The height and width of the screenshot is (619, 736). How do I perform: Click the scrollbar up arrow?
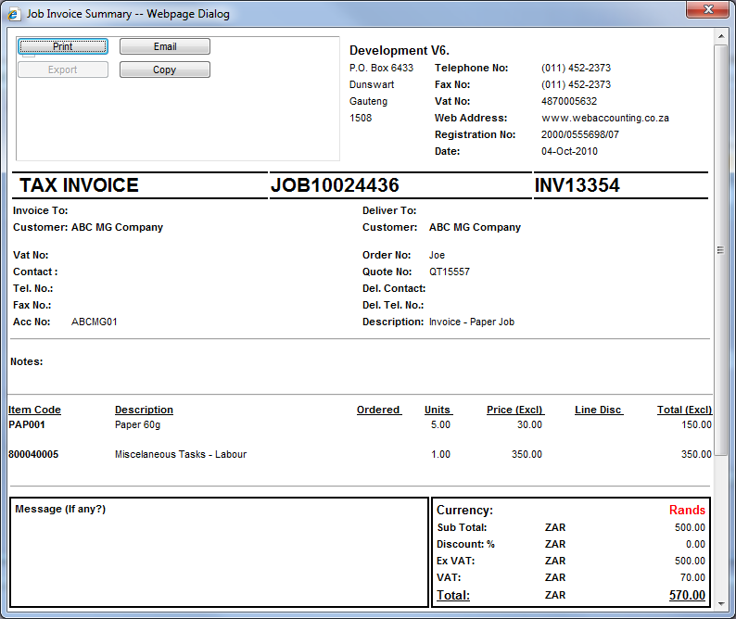(x=720, y=36)
